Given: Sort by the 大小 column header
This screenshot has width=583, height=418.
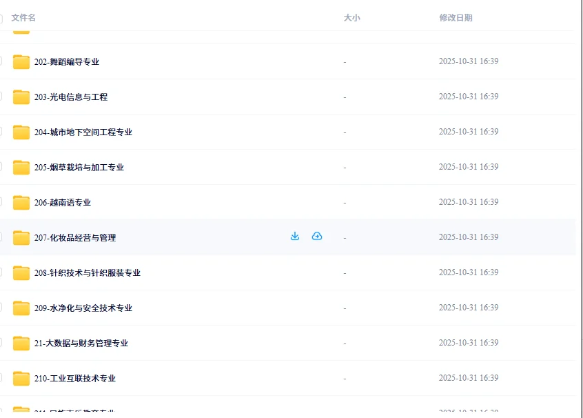Looking at the screenshot, I should point(351,17).
